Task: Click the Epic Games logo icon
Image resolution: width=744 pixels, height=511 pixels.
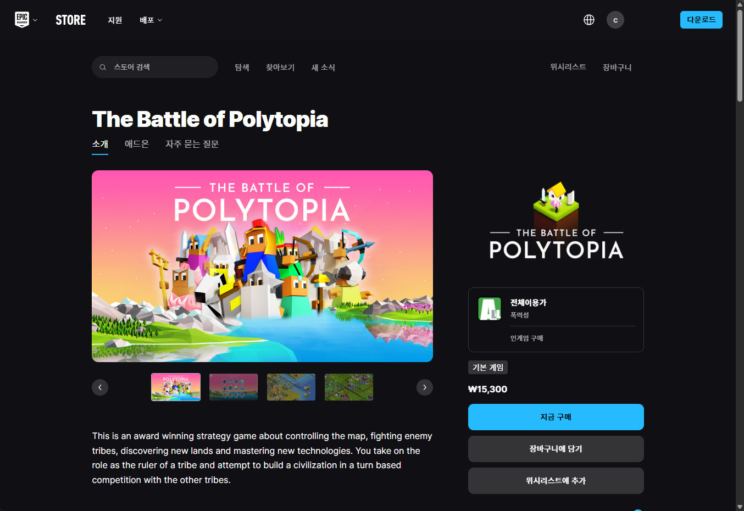Action: click(22, 20)
